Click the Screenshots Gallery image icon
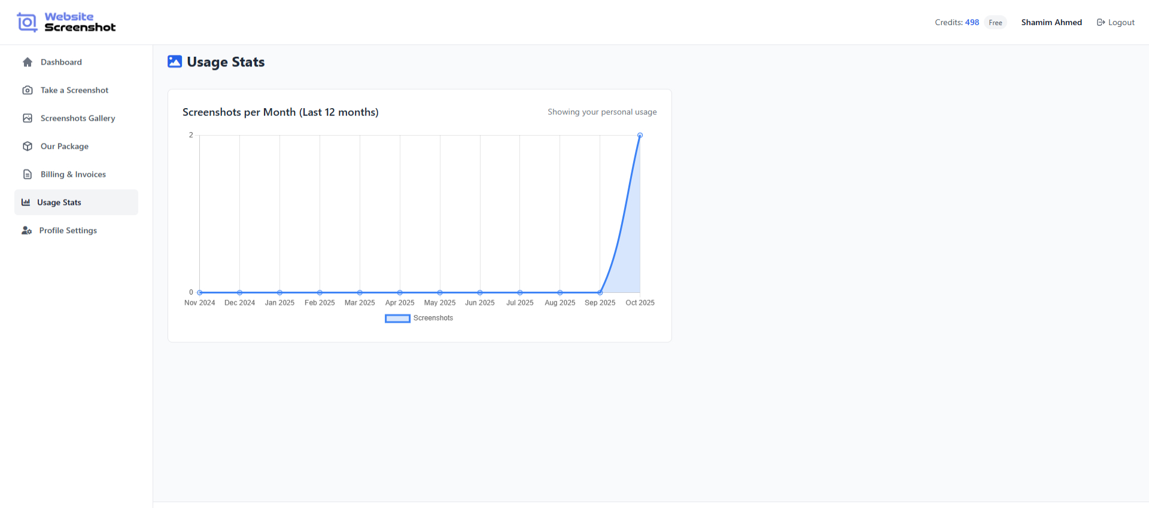 (28, 118)
